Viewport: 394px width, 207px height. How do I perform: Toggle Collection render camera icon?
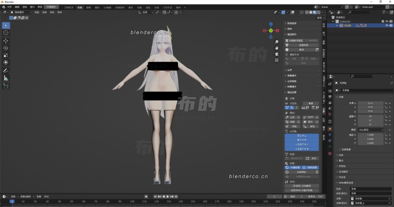[x=391, y=21]
